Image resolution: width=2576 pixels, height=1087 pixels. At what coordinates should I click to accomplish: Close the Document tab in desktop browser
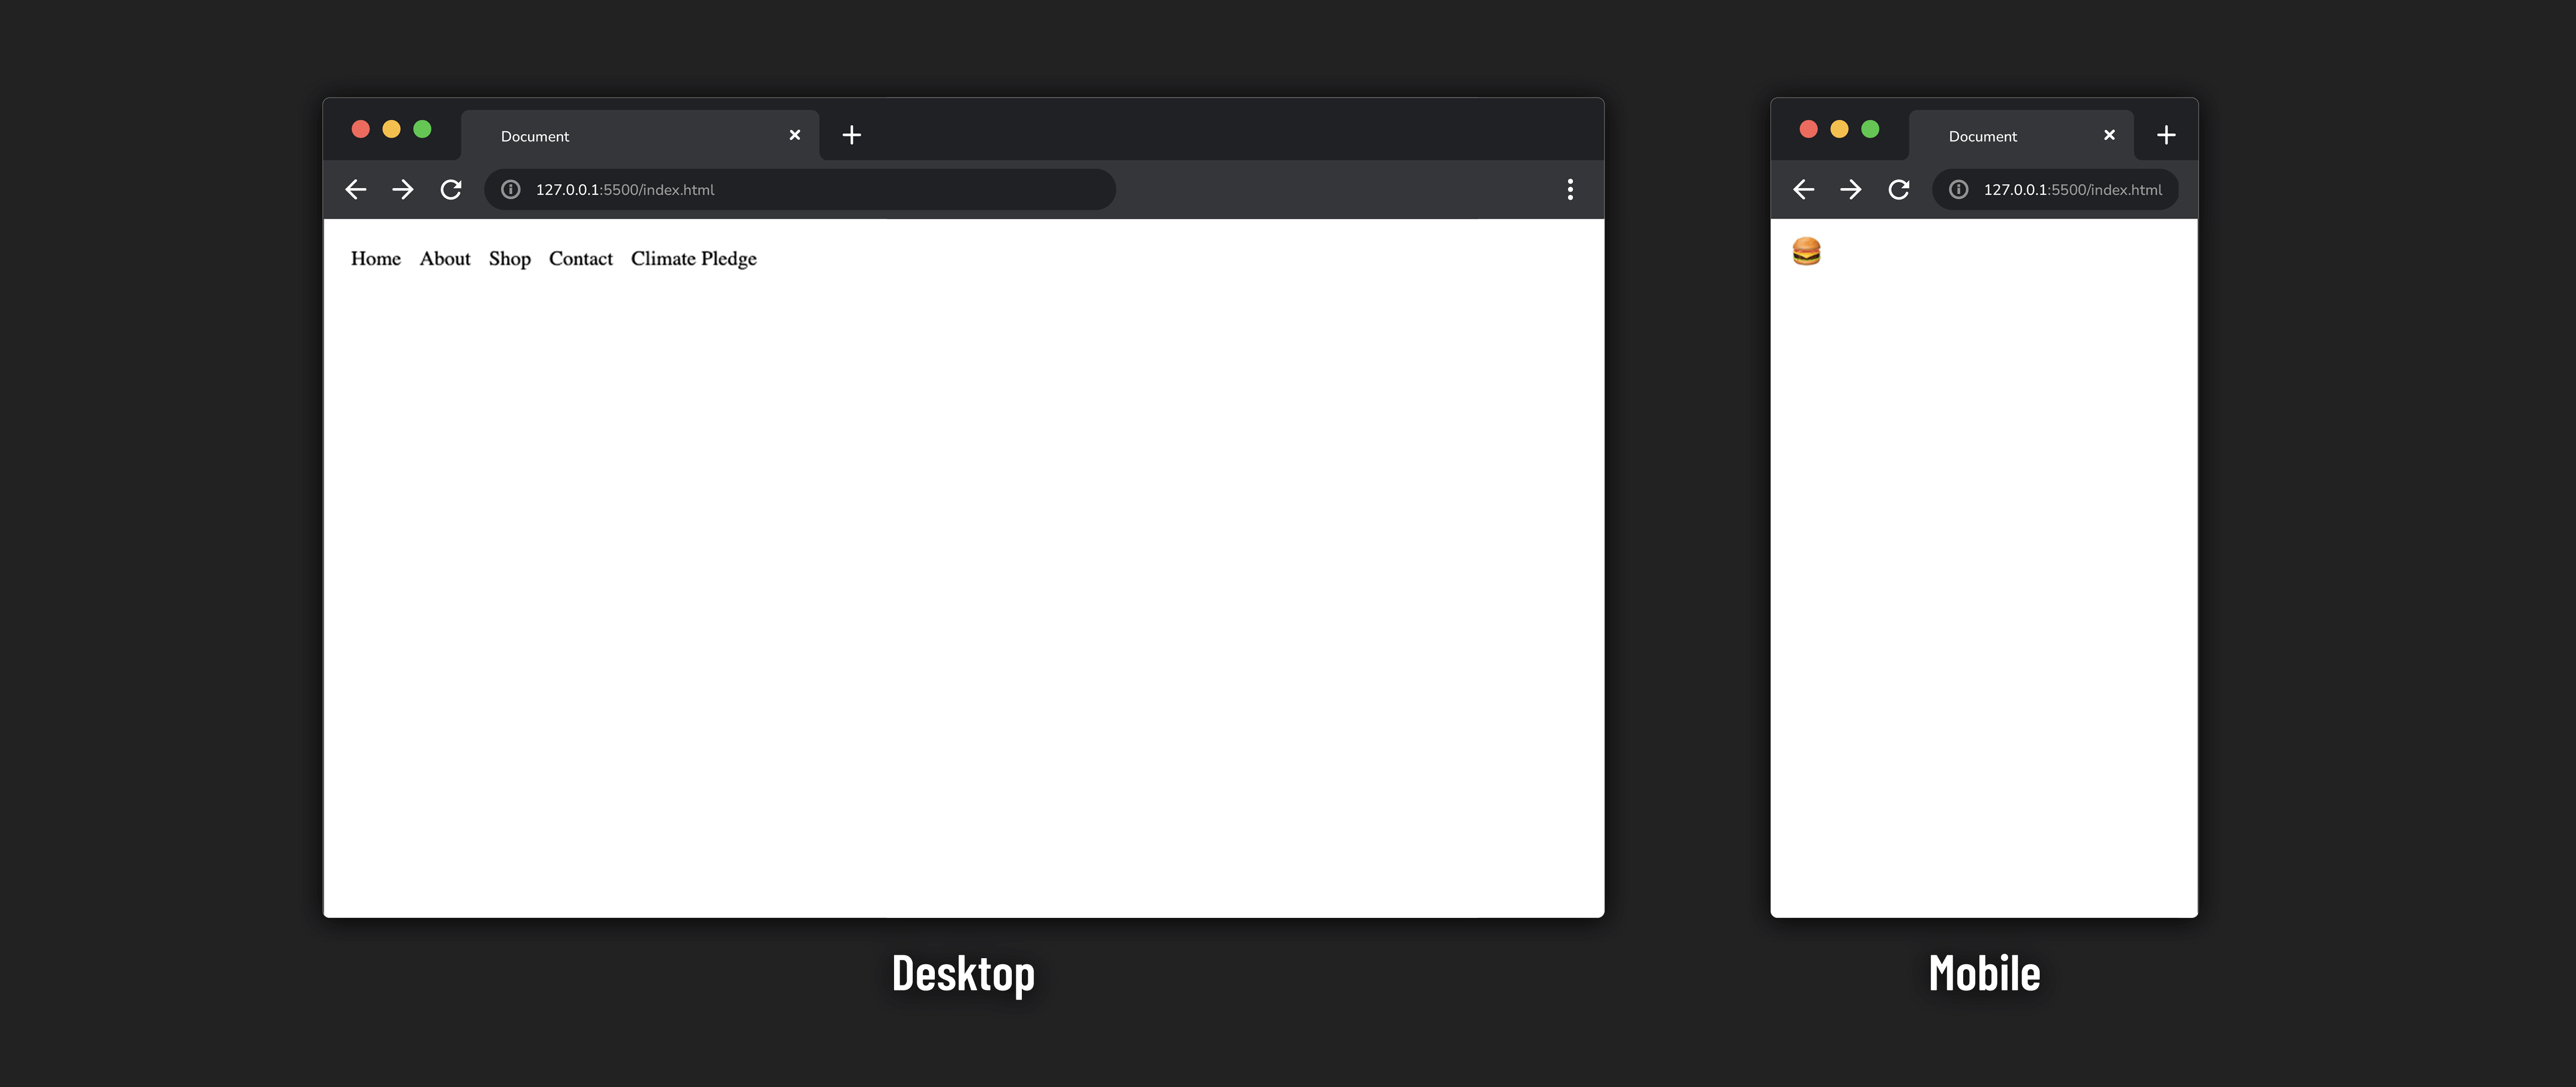pos(795,135)
